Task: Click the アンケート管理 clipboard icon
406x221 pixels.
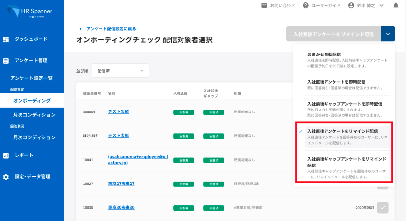Action: 6,61
